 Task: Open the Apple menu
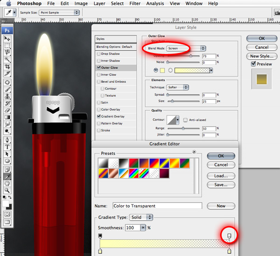tap(8, 4)
